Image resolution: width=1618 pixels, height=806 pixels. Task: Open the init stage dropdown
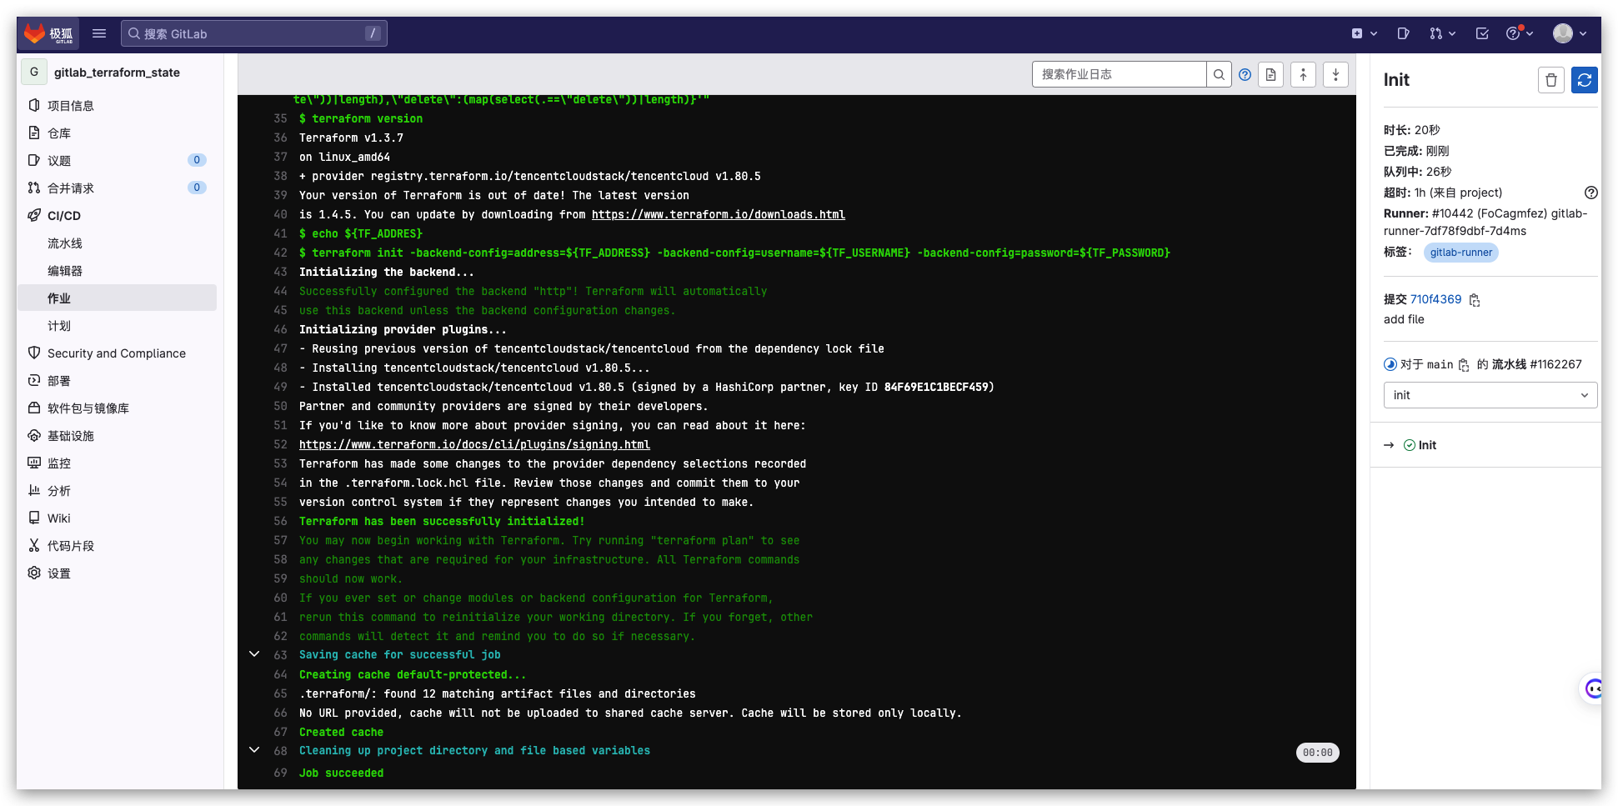pyautogui.click(x=1490, y=395)
